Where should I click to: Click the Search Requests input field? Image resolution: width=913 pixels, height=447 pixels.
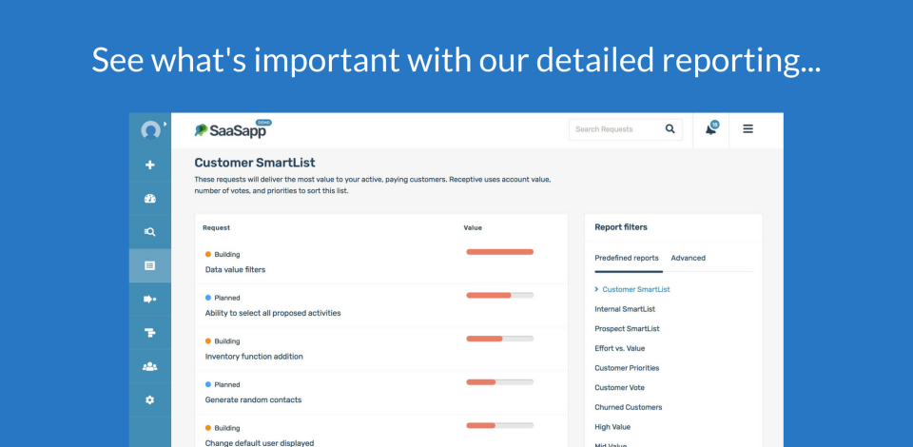coord(613,129)
